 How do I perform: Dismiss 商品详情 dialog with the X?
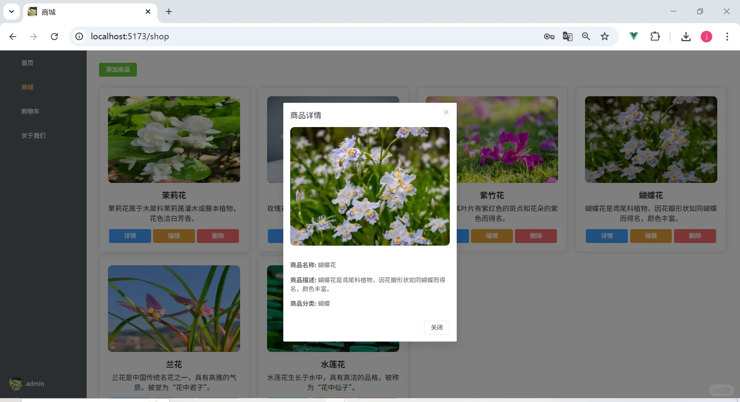pyautogui.click(x=446, y=112)
